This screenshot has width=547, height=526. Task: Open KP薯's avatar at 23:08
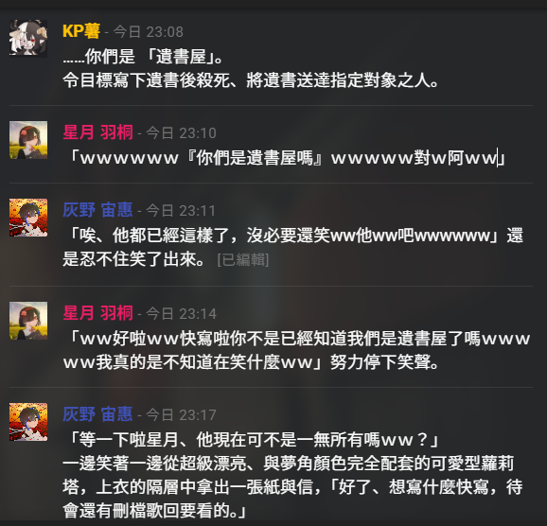(x=28, y=39)
